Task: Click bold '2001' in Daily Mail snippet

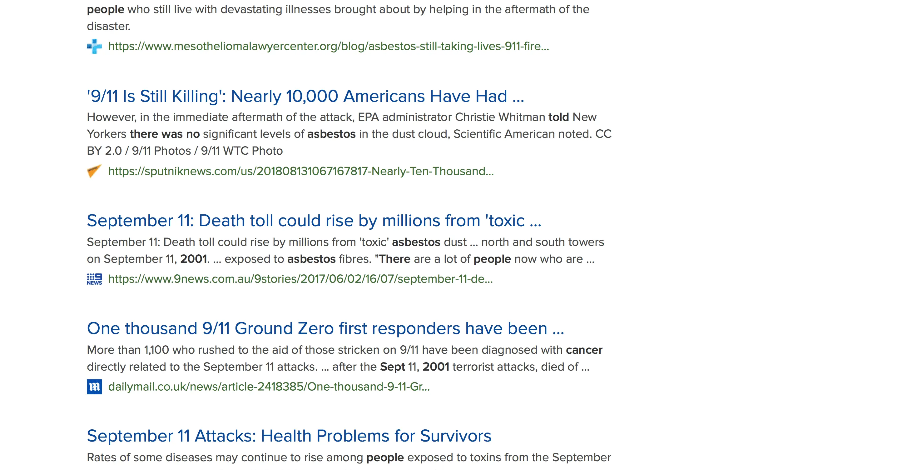Action: 436,367
